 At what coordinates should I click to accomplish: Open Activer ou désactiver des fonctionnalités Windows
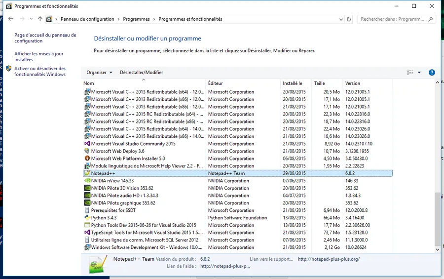[x=40, y=71]
